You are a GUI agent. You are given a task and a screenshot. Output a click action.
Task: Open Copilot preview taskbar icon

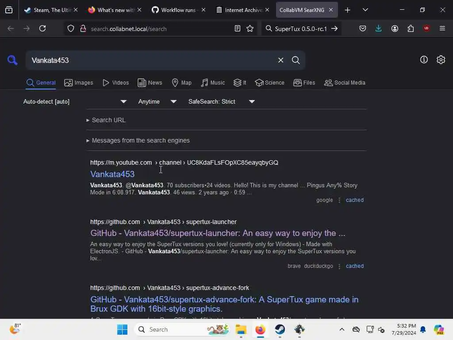click(x=438, y=329)
